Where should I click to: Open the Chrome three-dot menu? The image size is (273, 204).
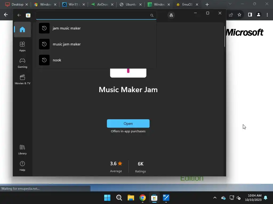pyautogui.click(x=267, y=15)
